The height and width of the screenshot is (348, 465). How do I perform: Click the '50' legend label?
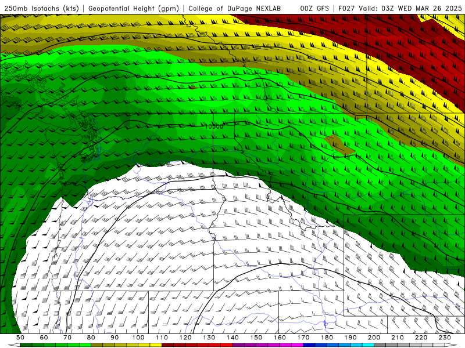click(20, 338)
